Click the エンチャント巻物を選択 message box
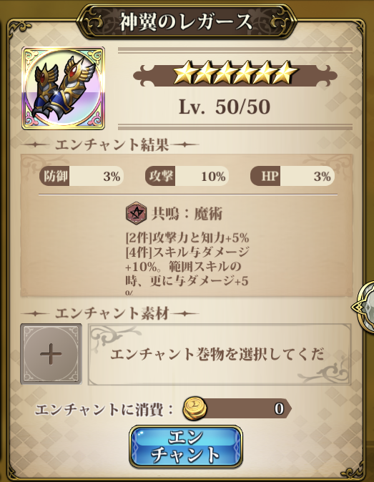374x482 pixels. 220,354
